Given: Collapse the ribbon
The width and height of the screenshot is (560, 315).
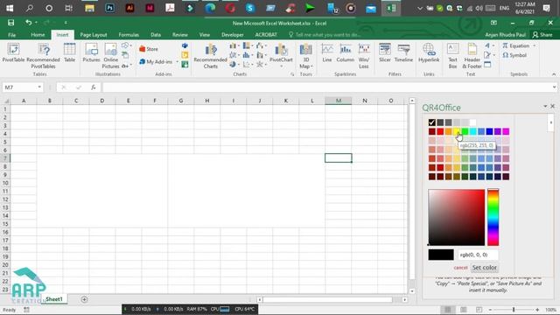Looking at the screenshot, I should pyautogui.click(x=554, y=74).
